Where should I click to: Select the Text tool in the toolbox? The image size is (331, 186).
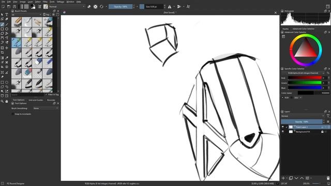tap(7, 14)
